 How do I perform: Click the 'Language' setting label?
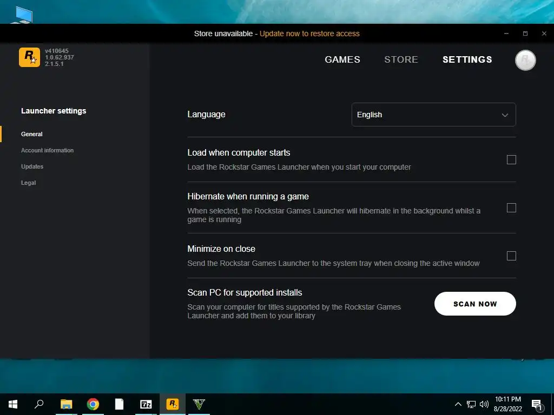pyautogui.click(x=206, y=115)
